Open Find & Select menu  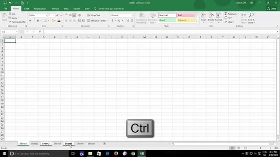click(251, 18)
